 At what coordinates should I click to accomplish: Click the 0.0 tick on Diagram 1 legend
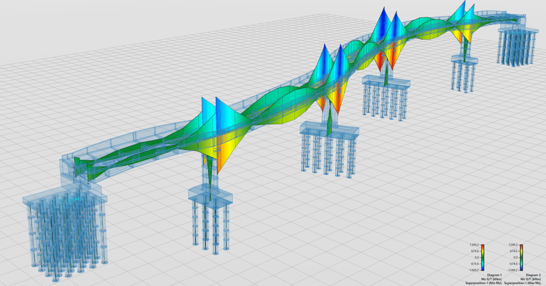tap(476, 257)
